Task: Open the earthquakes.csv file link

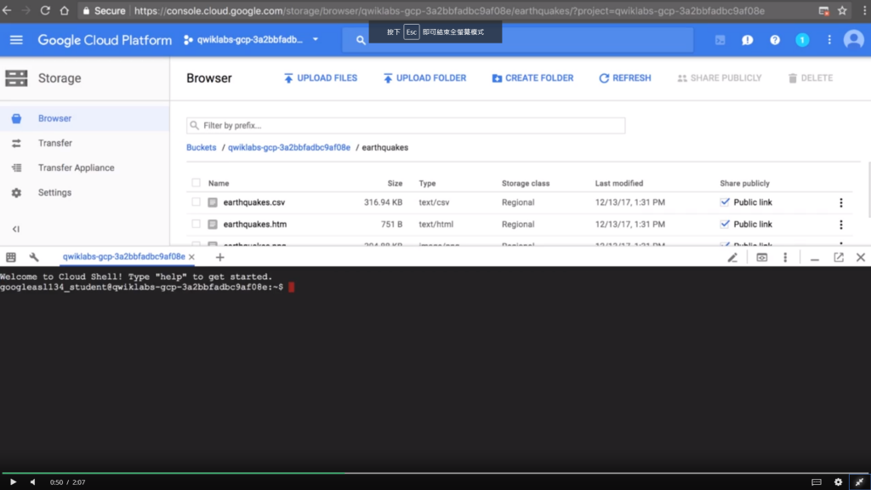Action: click(253, 202)
